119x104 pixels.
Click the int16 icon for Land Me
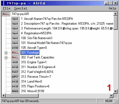point(15,82)
